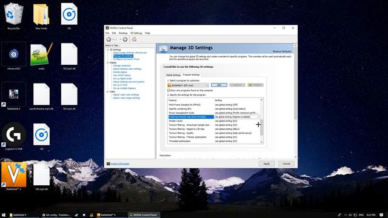Open Adjust desktop color settings task
Screen dimensions: 388x218
coord(127,69)
